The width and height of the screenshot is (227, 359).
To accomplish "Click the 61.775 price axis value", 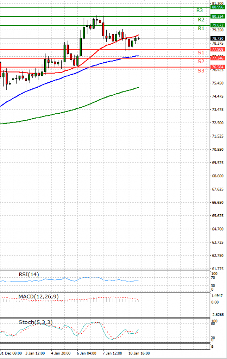I will pyautogui.click(x=218, y=269).
